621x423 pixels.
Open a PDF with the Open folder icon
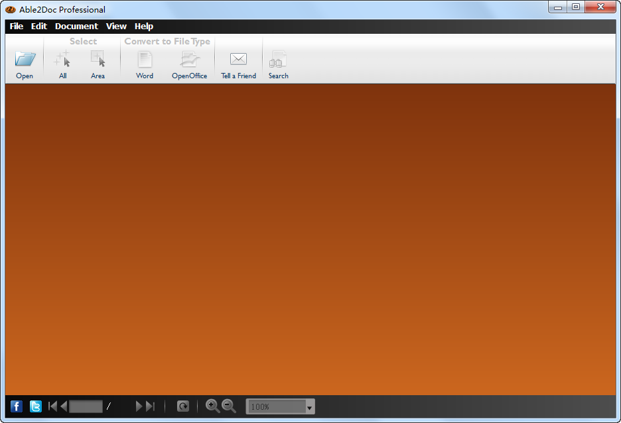25,59
